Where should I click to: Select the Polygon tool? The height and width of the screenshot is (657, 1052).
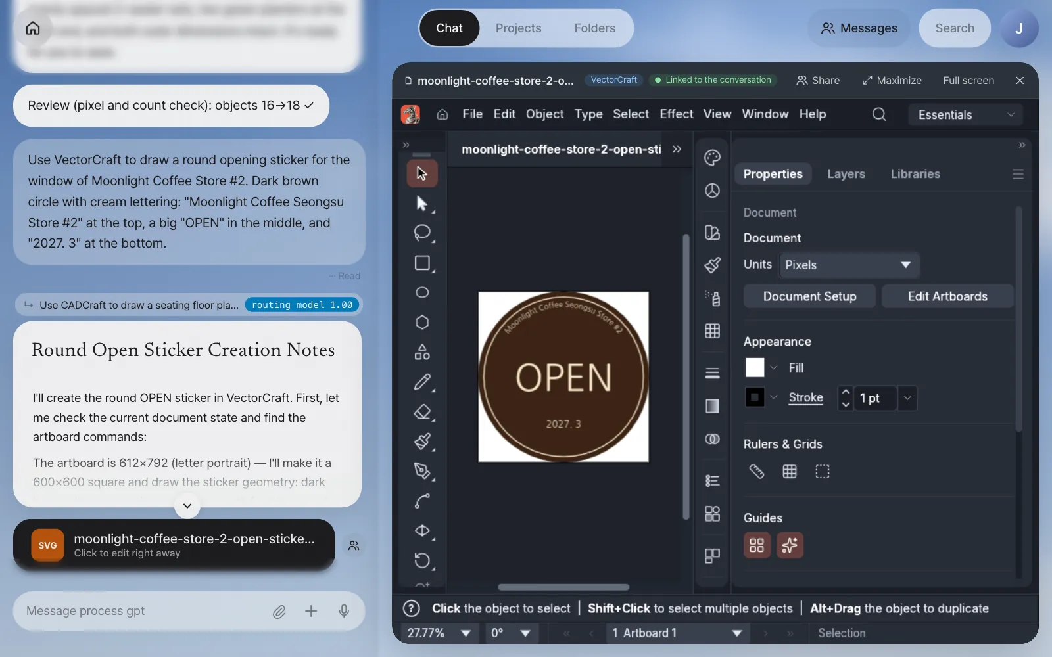422,323
